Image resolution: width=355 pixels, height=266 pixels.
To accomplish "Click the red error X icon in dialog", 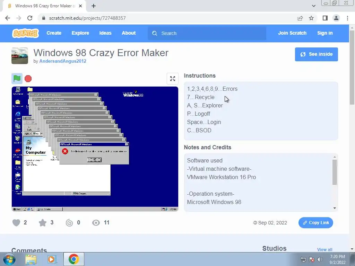I will pos(65,151).
